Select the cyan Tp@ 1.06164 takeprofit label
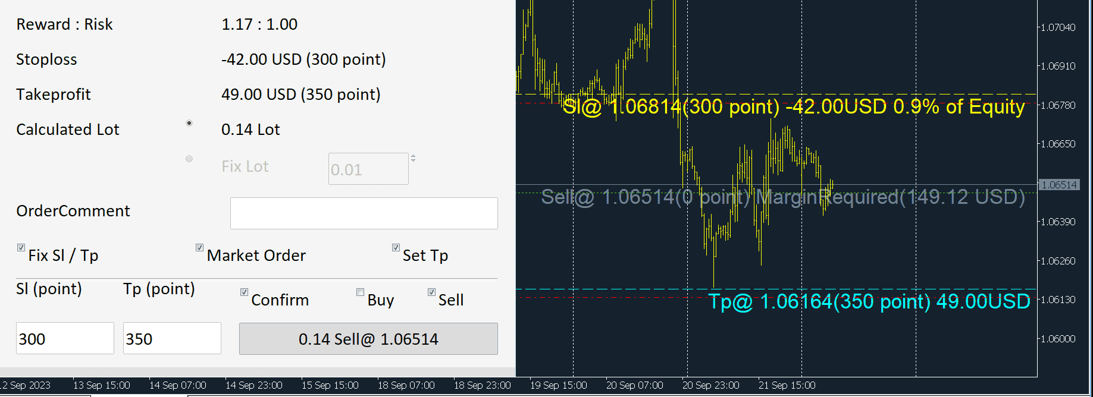The width and height of the screenshot is (1093, 397). [869, 302]
